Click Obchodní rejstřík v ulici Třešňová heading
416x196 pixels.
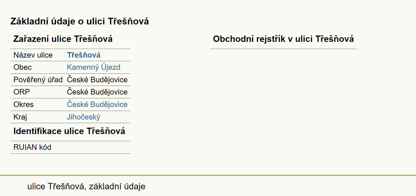[x=283, y=39]
